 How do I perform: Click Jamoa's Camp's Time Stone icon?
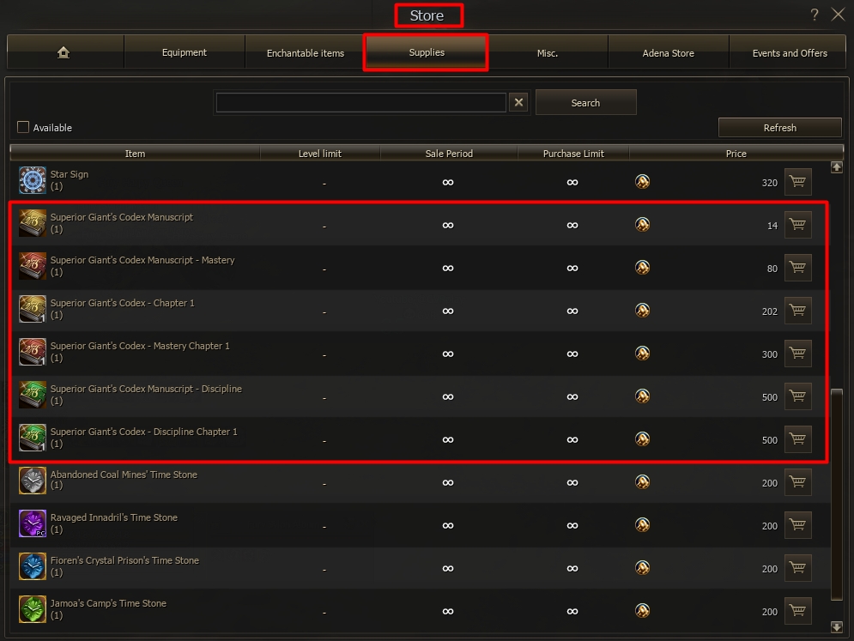click(x=33, y=609)
